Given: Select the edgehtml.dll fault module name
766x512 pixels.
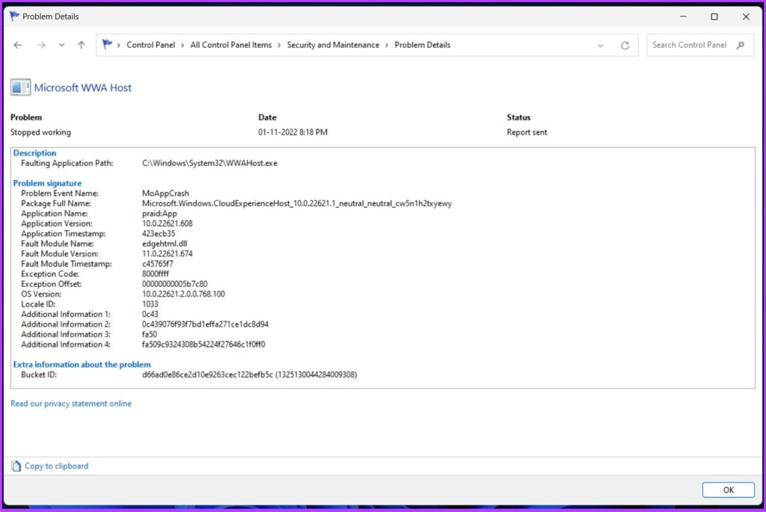Looking at the screenshot, I should click(165, 244).
